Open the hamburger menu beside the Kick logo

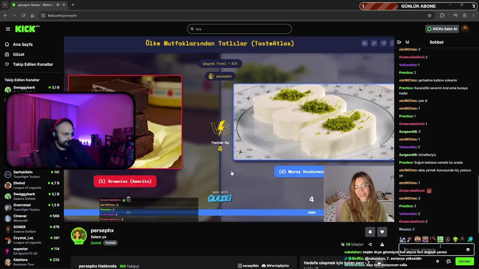point(8,29)
